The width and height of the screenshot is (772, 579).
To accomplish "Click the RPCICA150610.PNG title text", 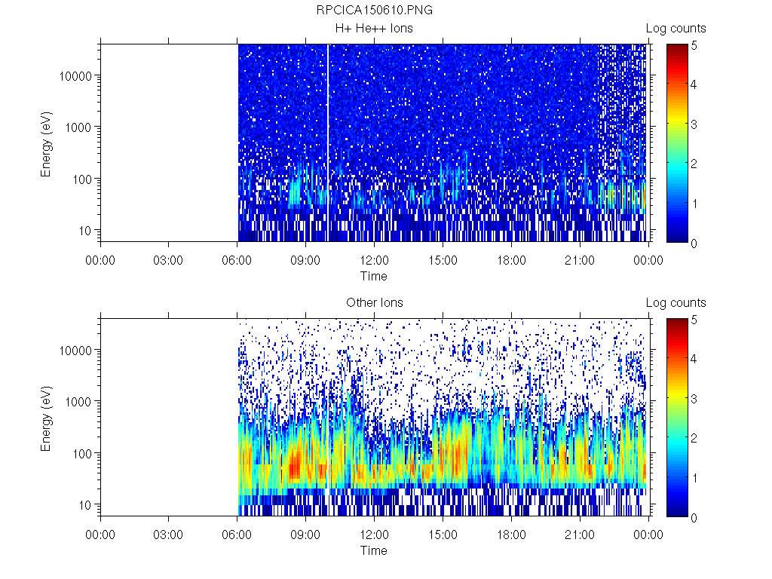I will (374, 11).
